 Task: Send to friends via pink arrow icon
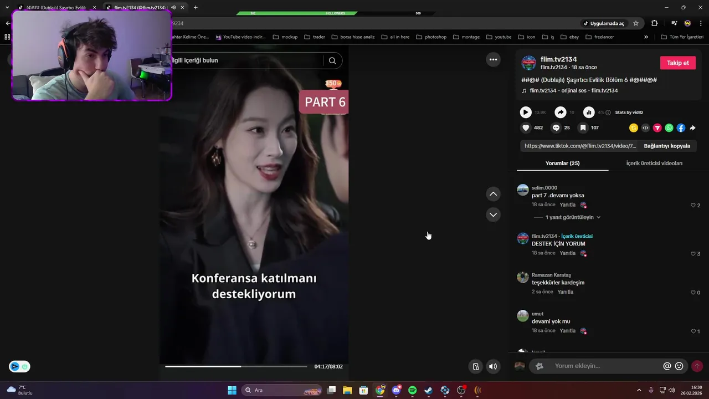tap(657, 127)
